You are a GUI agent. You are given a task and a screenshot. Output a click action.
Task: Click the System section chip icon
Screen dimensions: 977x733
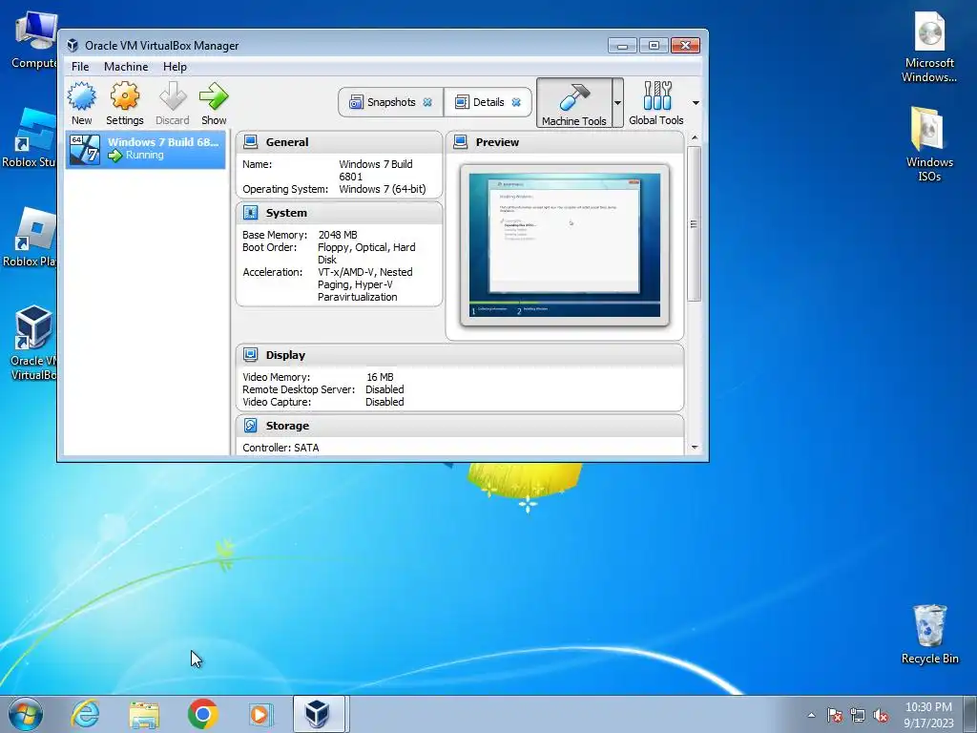(251, 213)
